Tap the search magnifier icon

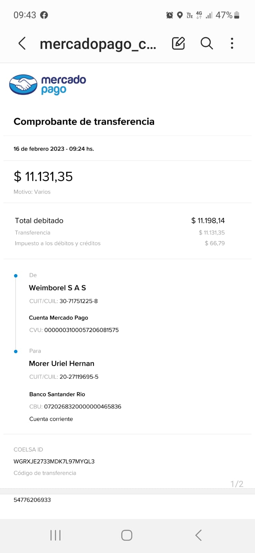[x=207, y=44]
